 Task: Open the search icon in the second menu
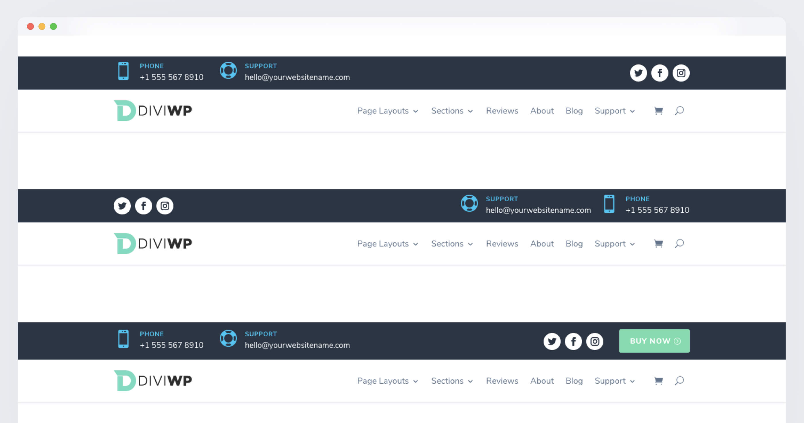pos(679,243)
